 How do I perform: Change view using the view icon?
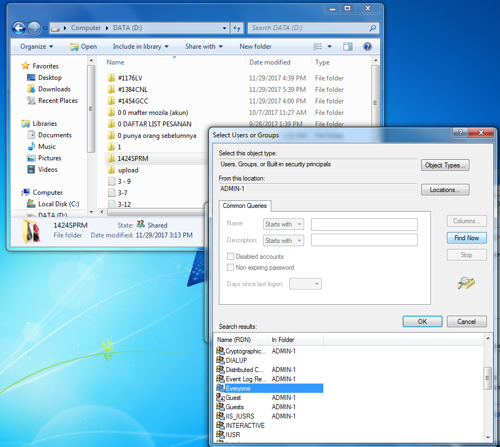[x=318, y=47]
